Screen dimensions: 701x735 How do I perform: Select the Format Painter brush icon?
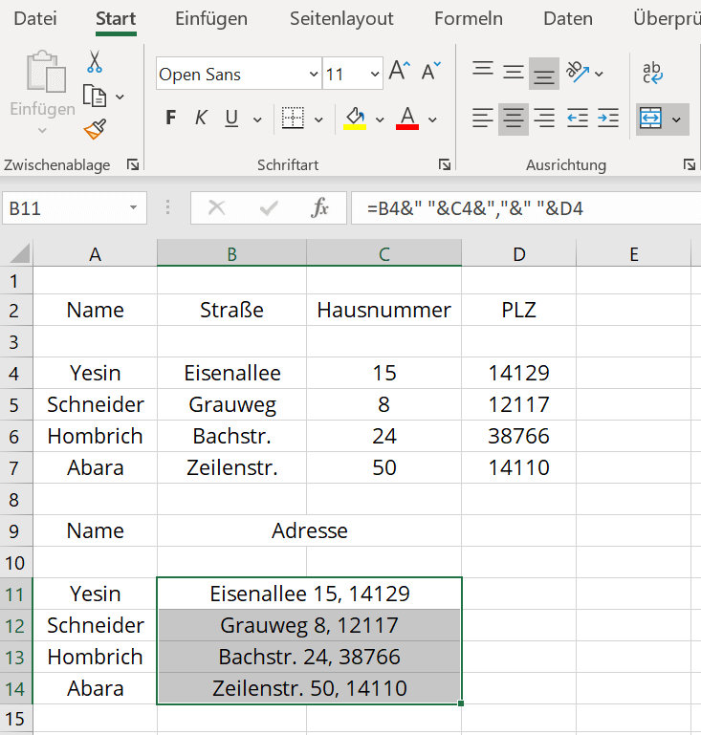[94, 129]
